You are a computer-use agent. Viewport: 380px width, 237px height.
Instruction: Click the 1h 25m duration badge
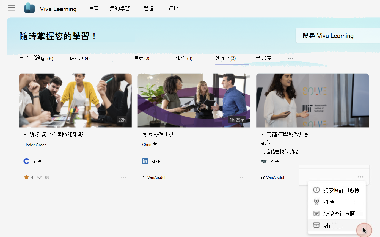[x=237, y=120]
